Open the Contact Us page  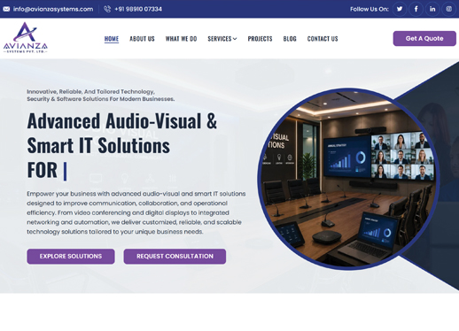323,39
